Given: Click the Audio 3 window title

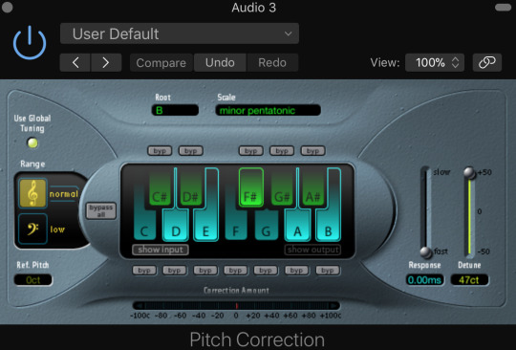Looking at the screenshot, I should coord(254,8).
